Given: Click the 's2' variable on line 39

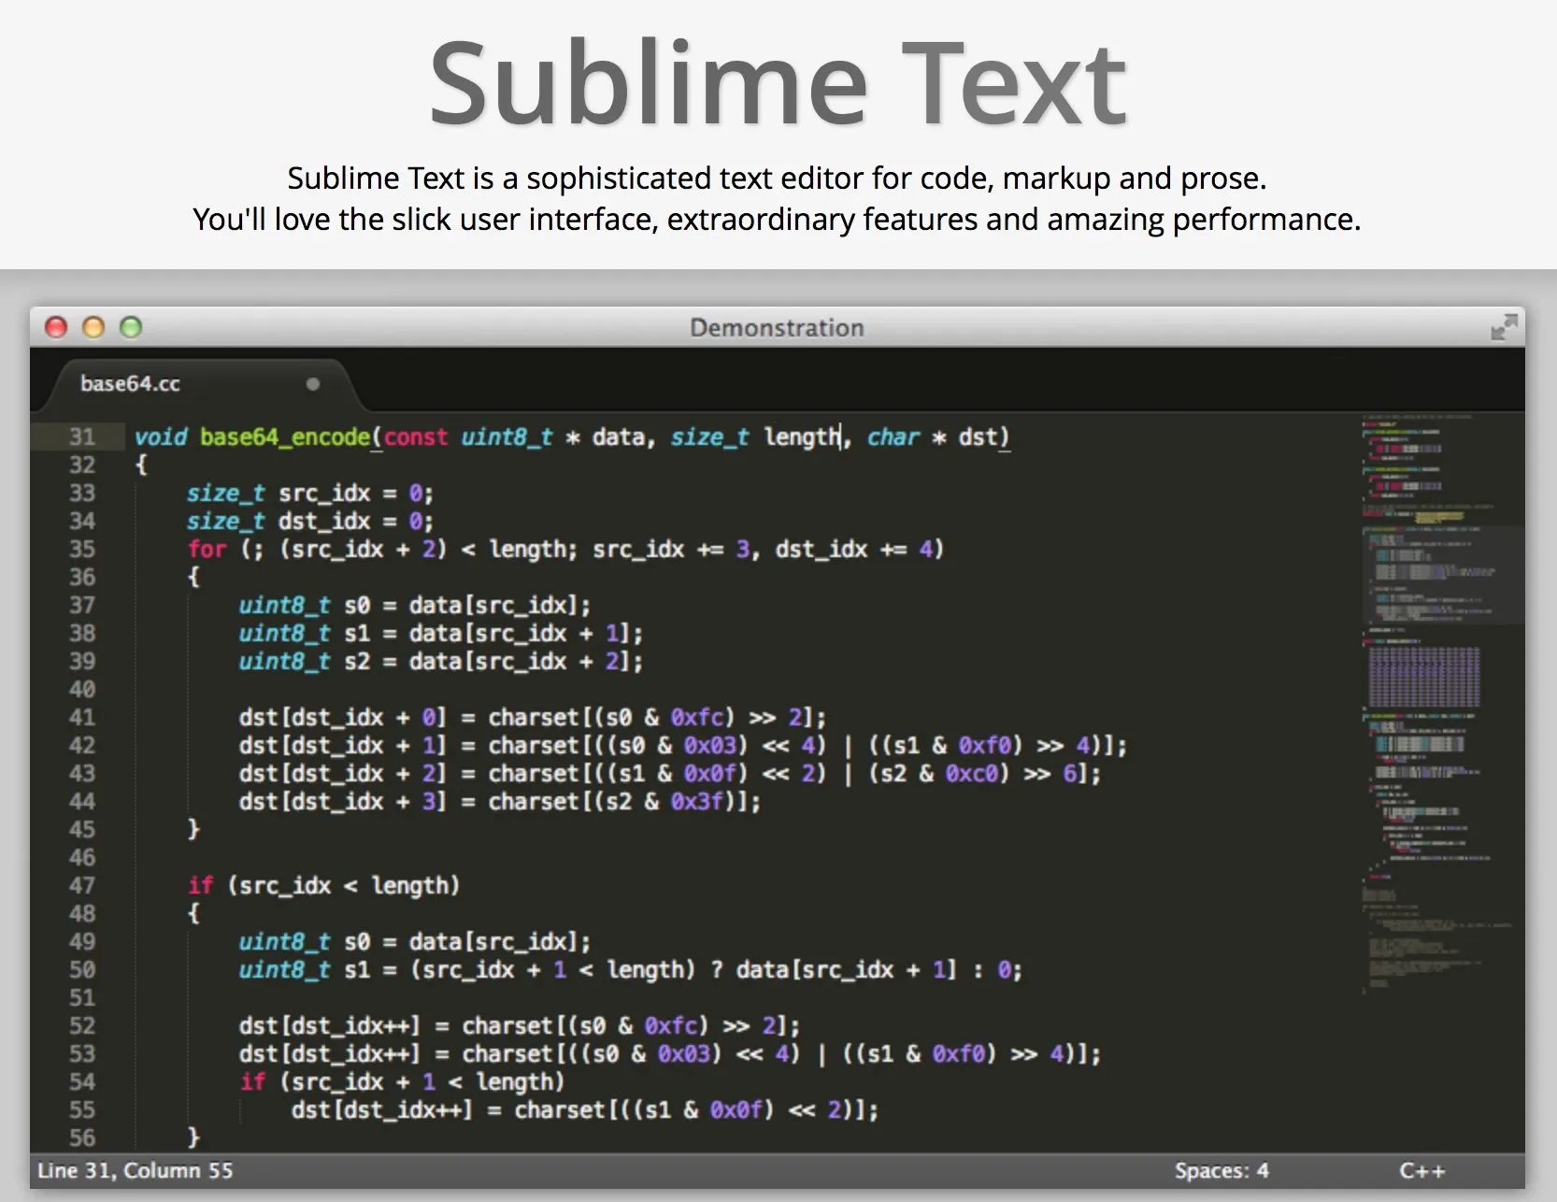Looking at the screenshot, I should click(x=357, y=661).
